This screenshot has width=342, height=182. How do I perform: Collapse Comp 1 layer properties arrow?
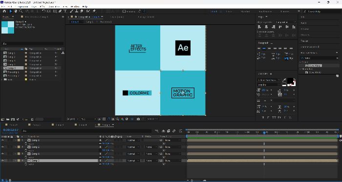point(16,140)
